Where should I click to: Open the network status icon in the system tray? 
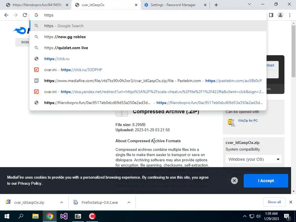[x=252, y=216]
